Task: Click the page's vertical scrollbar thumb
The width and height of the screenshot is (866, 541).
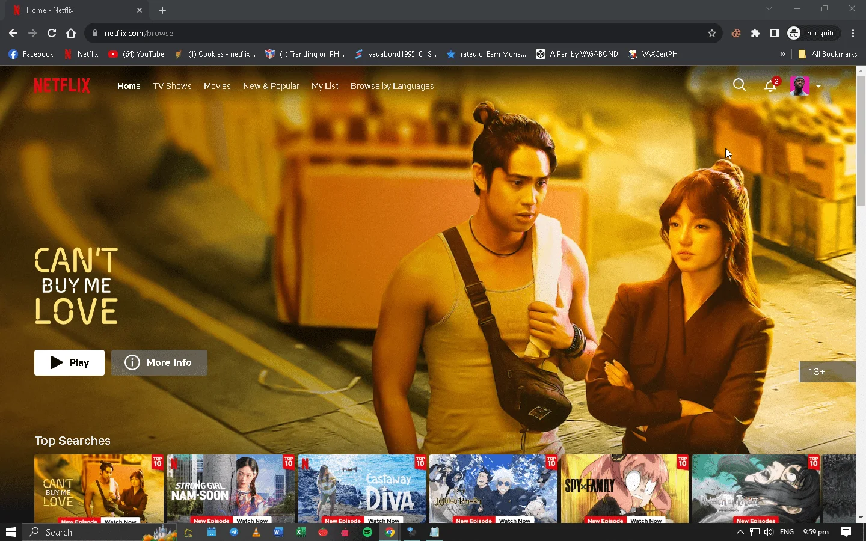Action: [x=861, y=141]
